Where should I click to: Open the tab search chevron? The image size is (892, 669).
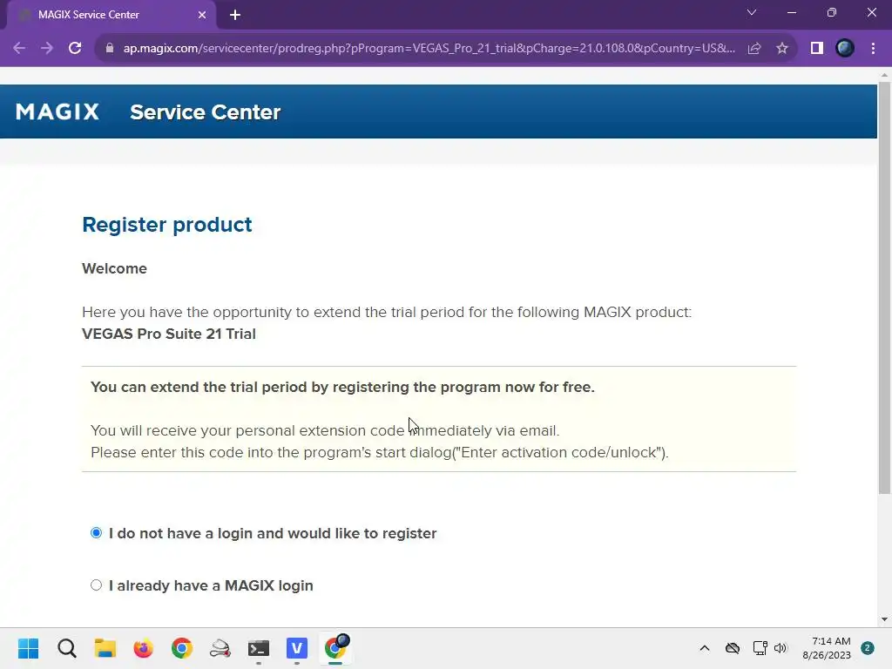click(x=752, y=12)
